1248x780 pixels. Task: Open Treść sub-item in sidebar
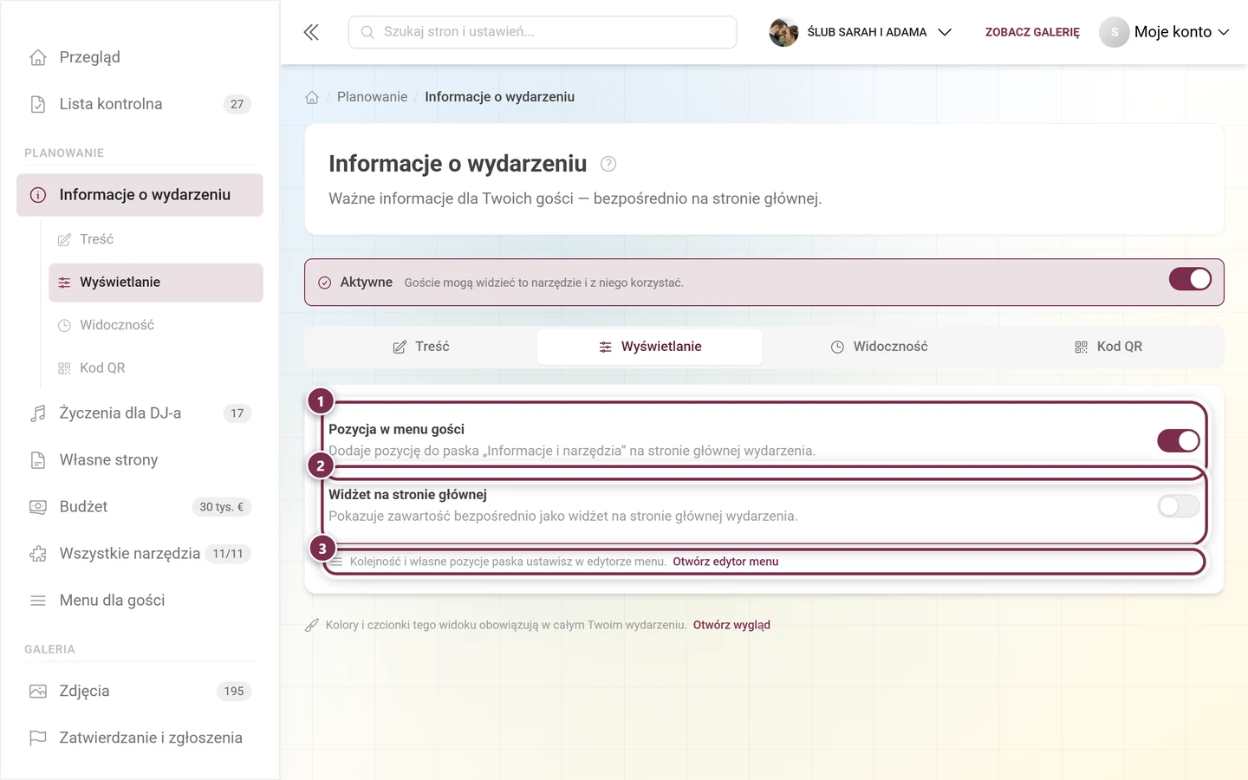click(x=156, y=240)
